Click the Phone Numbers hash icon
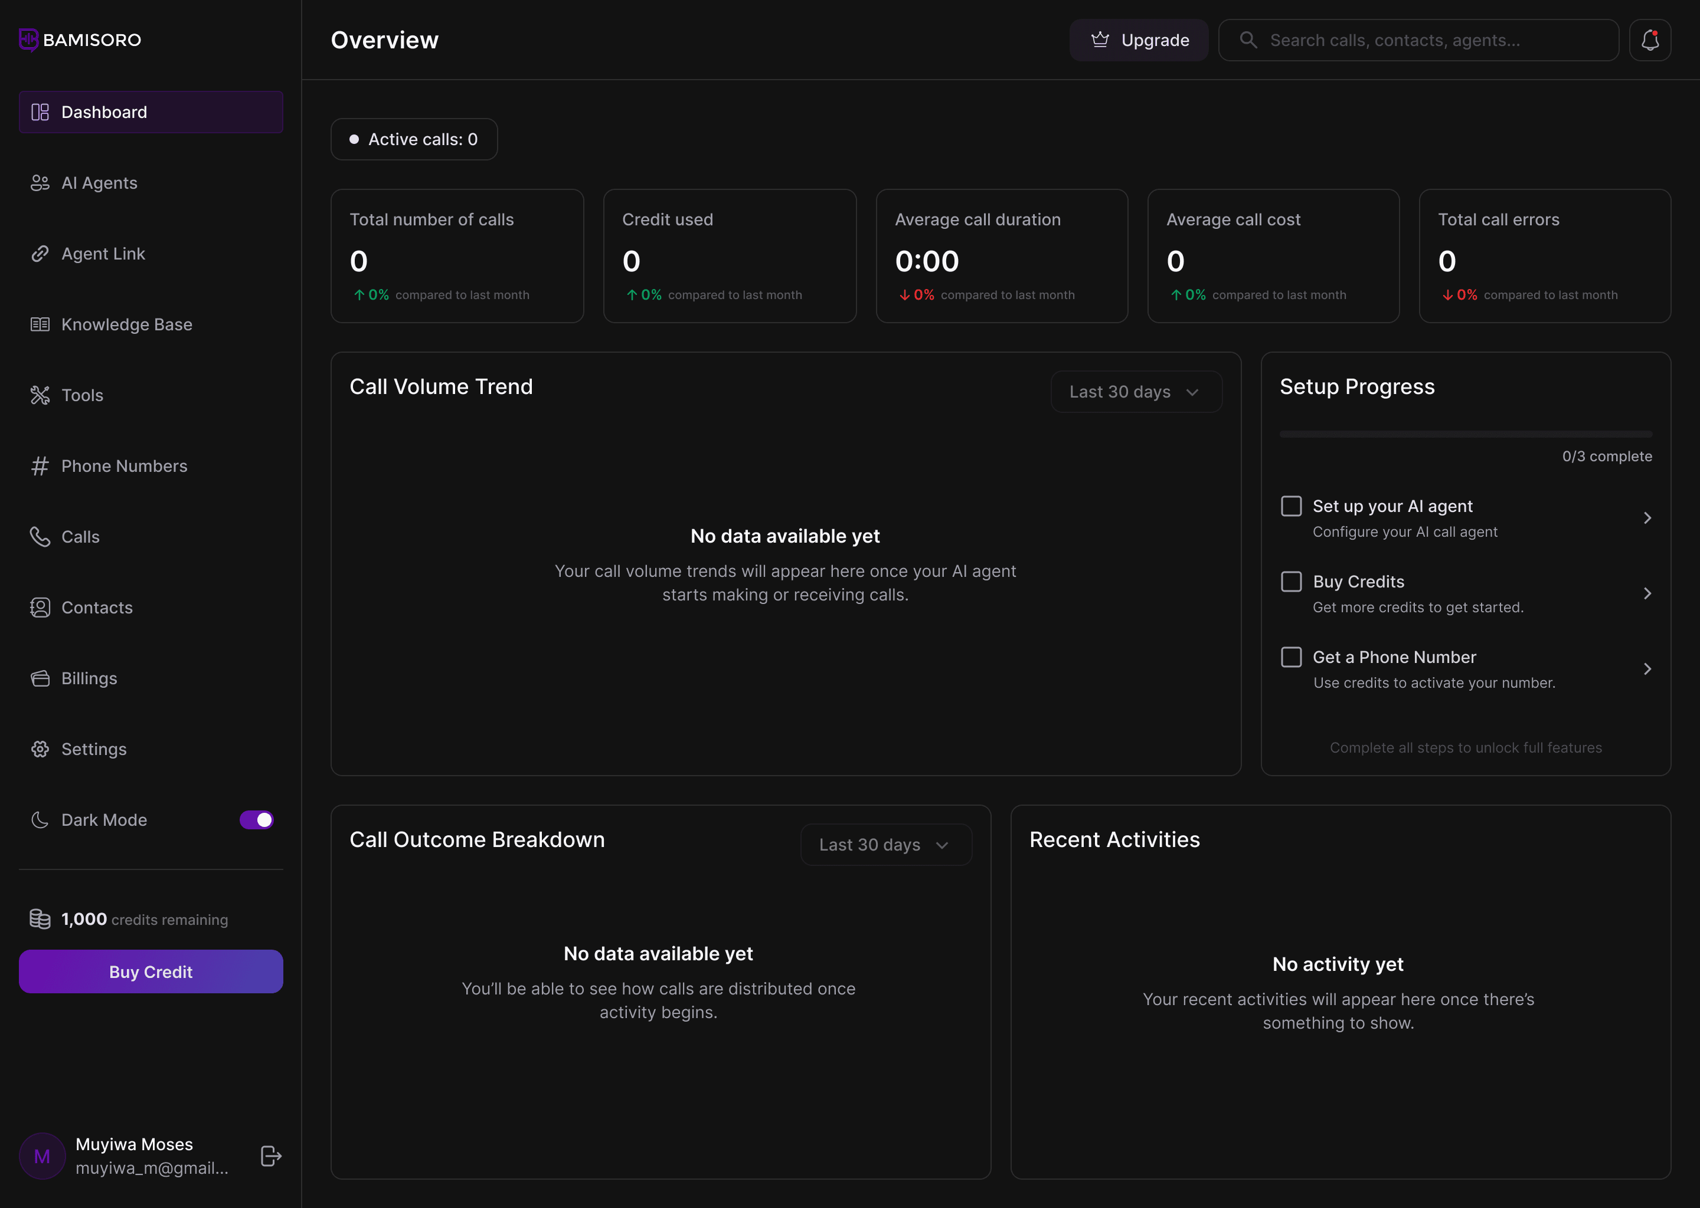1700x1208 pixels. (x=40, y=465)
